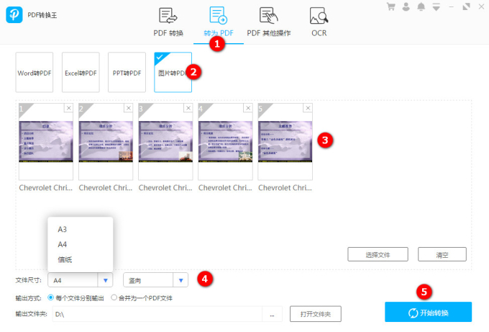Choose A3 from the size list
Viewport: 489px width, 332px height.
tap(63, 229)
